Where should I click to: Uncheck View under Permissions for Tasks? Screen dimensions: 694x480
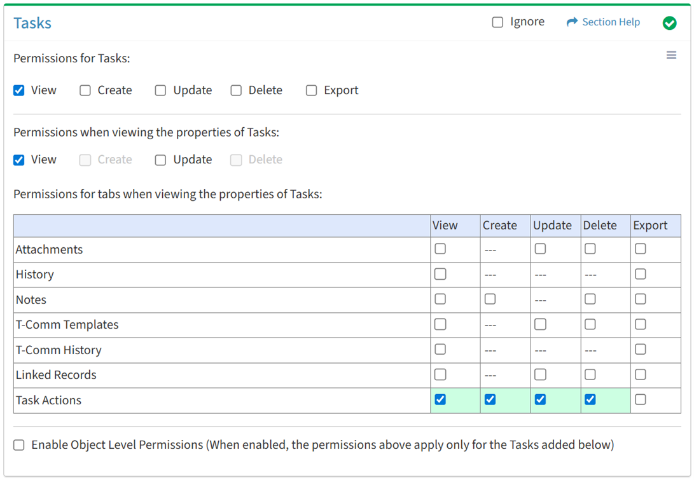pos(19,90)
